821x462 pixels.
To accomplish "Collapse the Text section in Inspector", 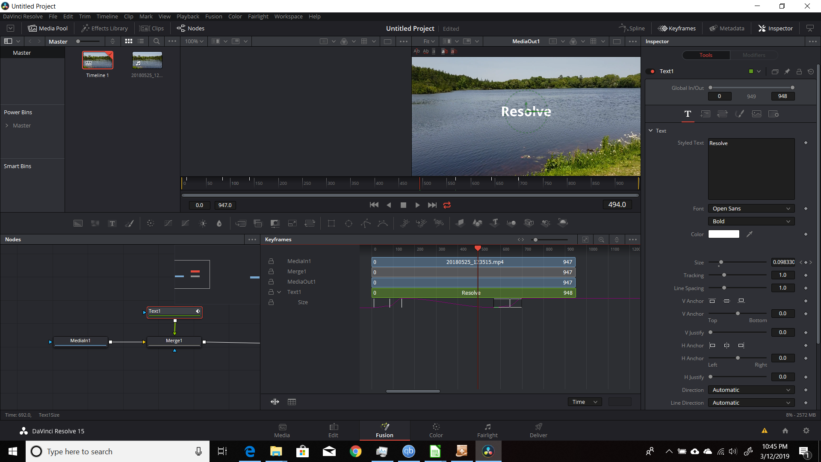I will pyautogui.click(x=650, y=130).
